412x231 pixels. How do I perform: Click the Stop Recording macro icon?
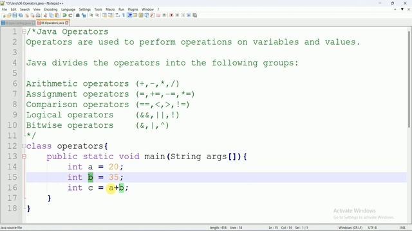click(x=177, y=15)
